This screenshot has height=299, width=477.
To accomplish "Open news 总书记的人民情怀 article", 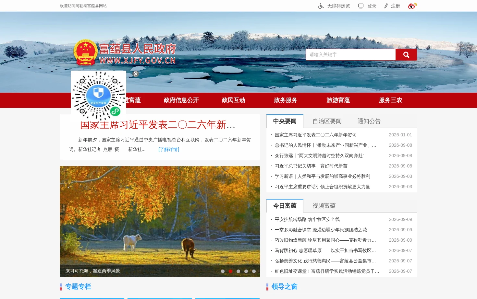I will coord(325,145).
